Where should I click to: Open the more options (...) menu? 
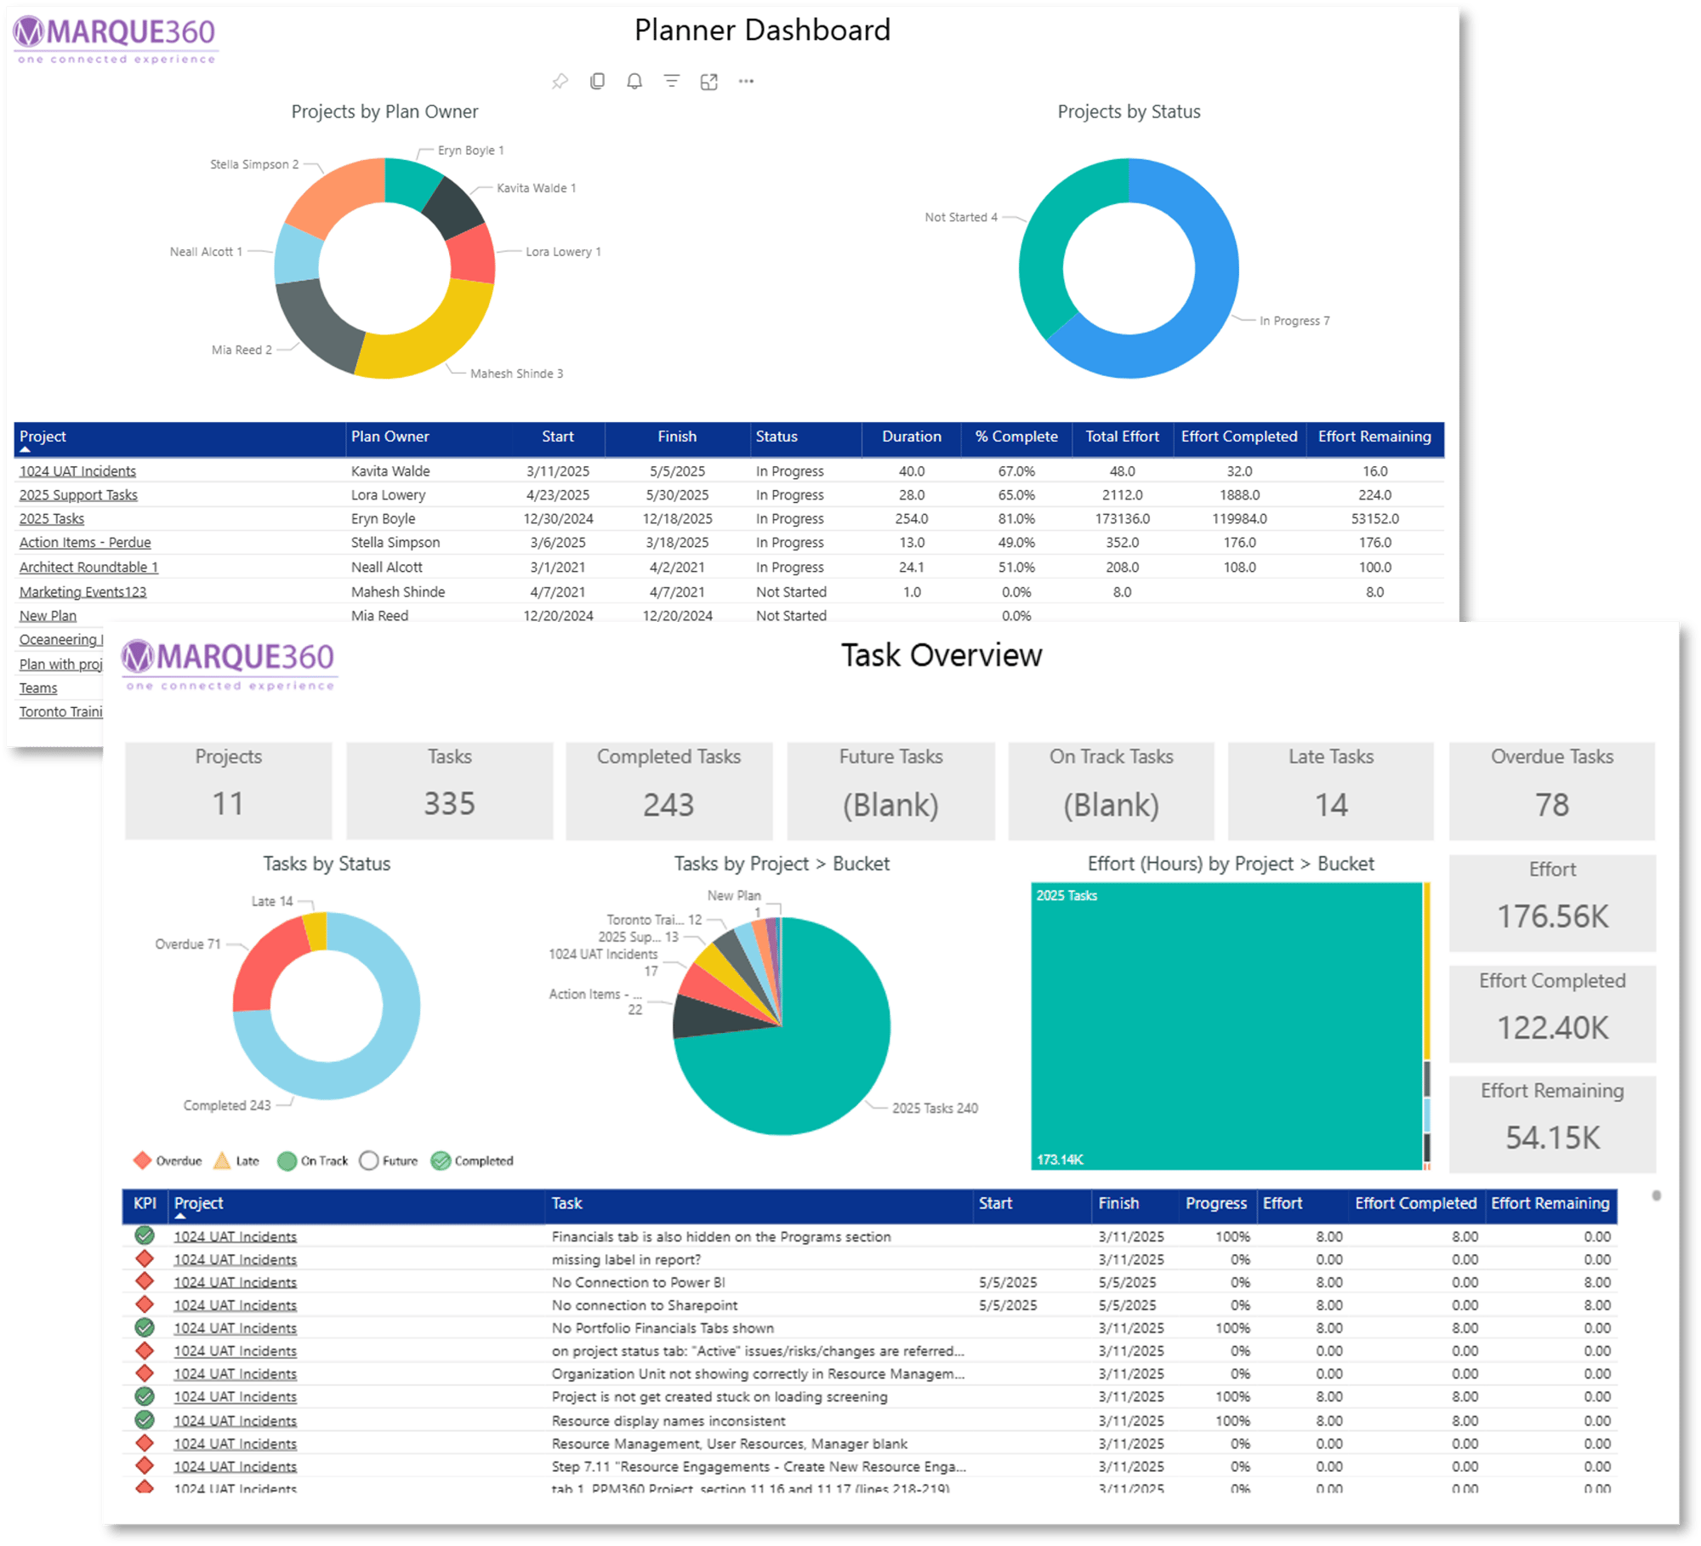click(x=747, y=81)
